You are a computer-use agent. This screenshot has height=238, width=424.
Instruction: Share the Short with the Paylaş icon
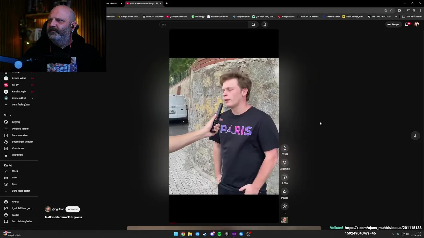[x=284, y=192]
